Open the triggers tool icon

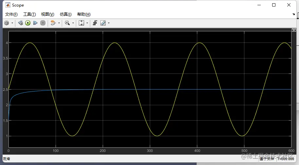pos(95,23)
